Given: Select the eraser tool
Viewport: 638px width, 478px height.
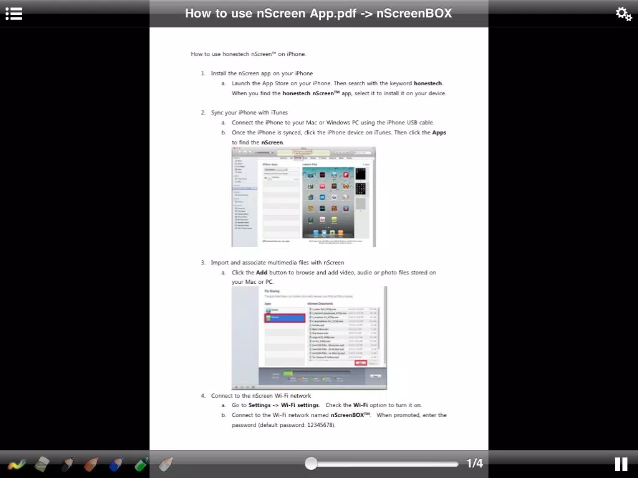Looking at the screenshot, I should 42,464.
